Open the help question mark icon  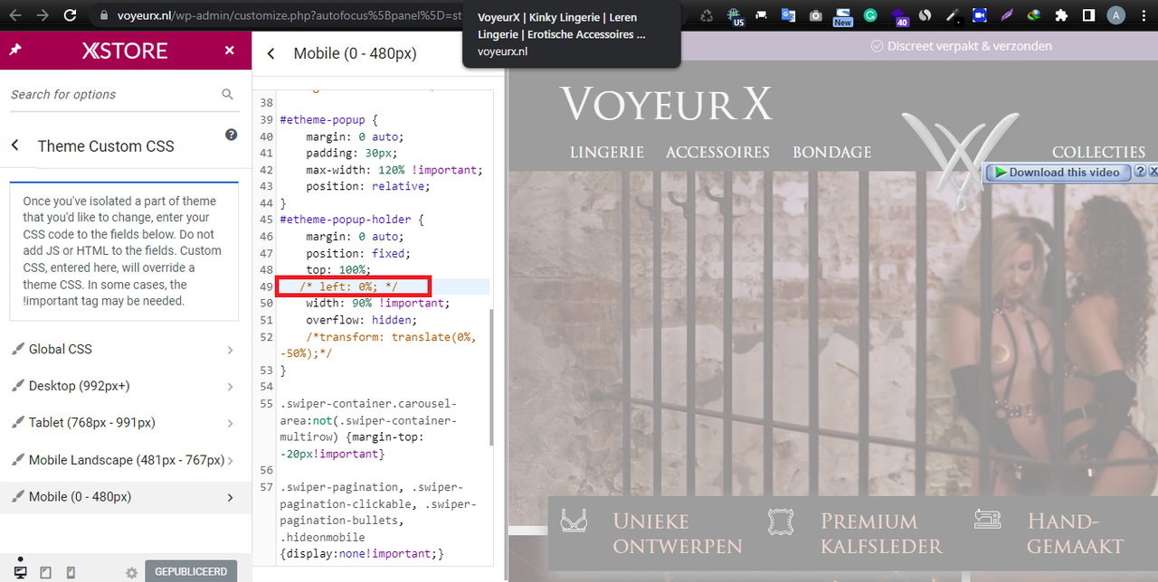tap(231, 135)
